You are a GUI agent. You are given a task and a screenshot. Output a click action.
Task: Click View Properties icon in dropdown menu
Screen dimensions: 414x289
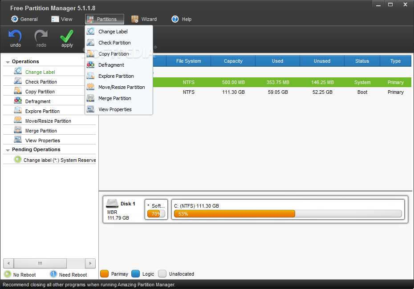[x=90, y=109]
